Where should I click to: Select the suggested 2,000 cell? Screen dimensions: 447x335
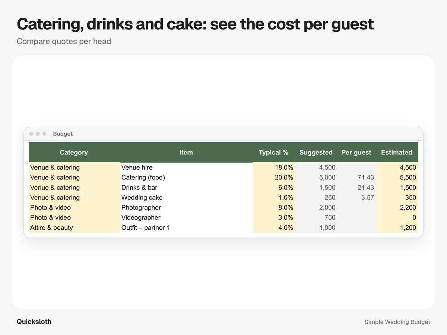tap(316, 208)
